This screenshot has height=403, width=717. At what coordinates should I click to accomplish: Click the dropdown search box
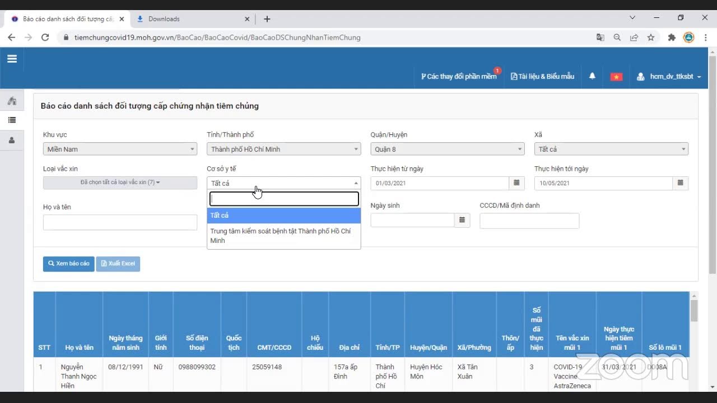pyautogui.click(x=283, y=199)
